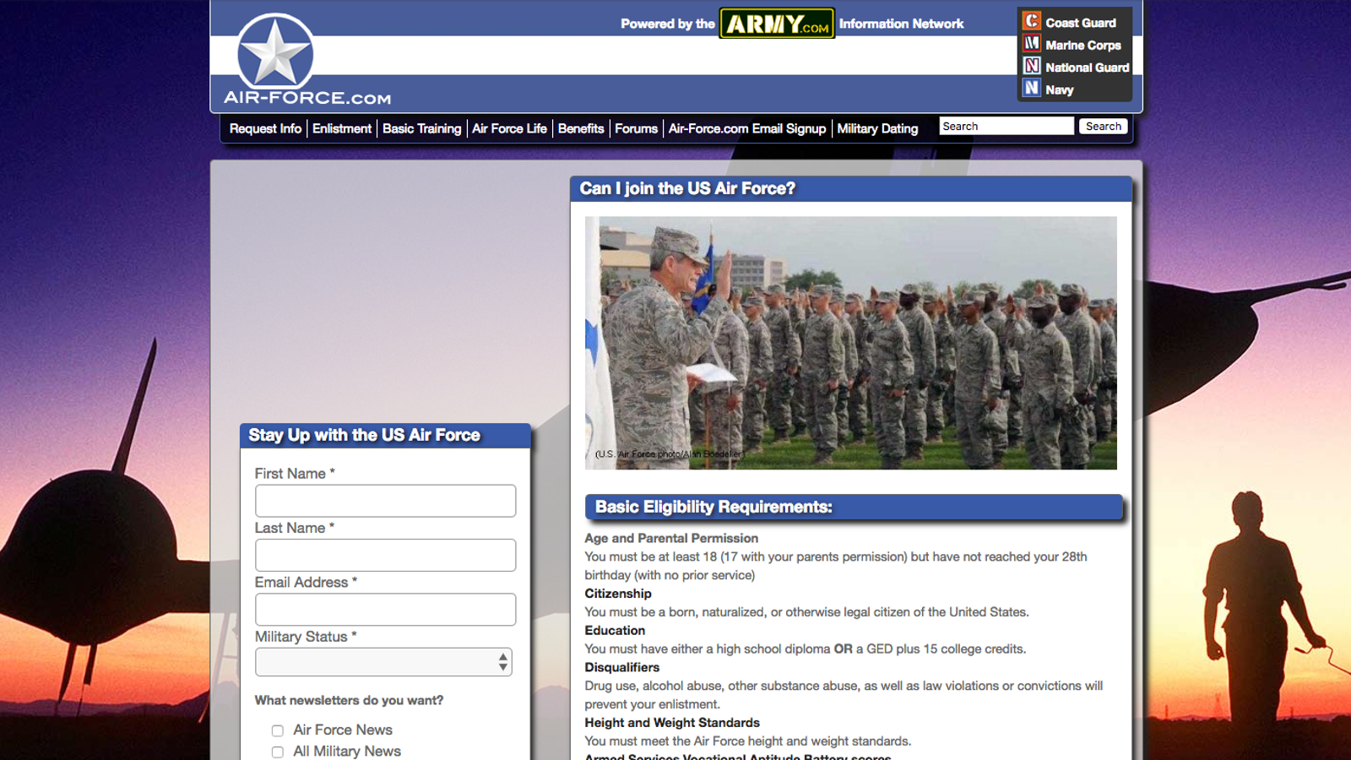Click the 'Basic Eligibility Requirements:' heading
The width and height of the screenshot is (1351, 760).
pos(713,507)
